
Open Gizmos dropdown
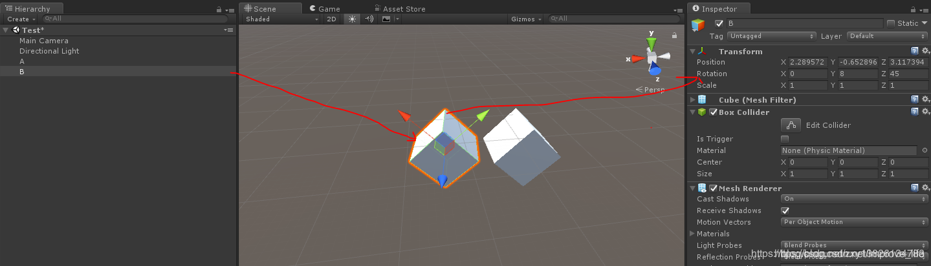pos(526,19)
